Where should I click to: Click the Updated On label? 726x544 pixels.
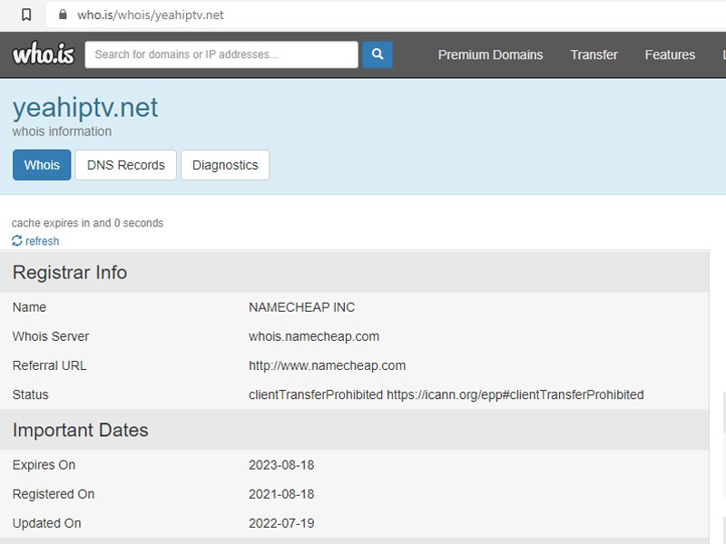click(x=47, y=523)
